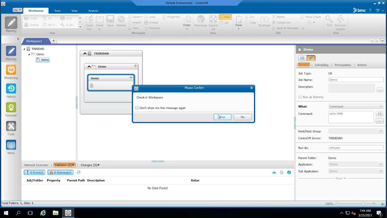The image size is (387, 218).
Task: Open the help question mark icon
Action: pyautogui.click(x=370, y=10)
